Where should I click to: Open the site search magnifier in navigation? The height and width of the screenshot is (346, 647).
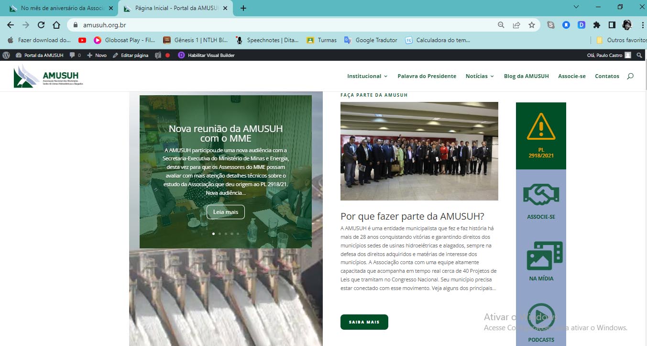click(630, 76)
